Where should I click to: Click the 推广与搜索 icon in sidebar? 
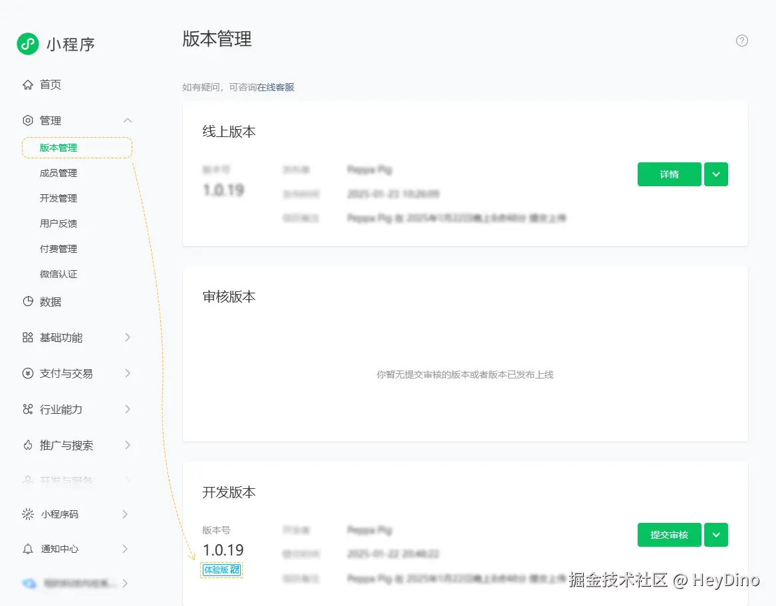coord(27,445)
